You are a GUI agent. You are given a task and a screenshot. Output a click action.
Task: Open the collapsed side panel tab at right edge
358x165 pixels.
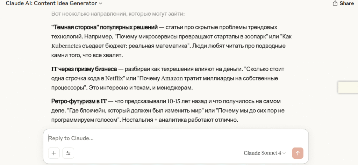[x=348, y=87]
